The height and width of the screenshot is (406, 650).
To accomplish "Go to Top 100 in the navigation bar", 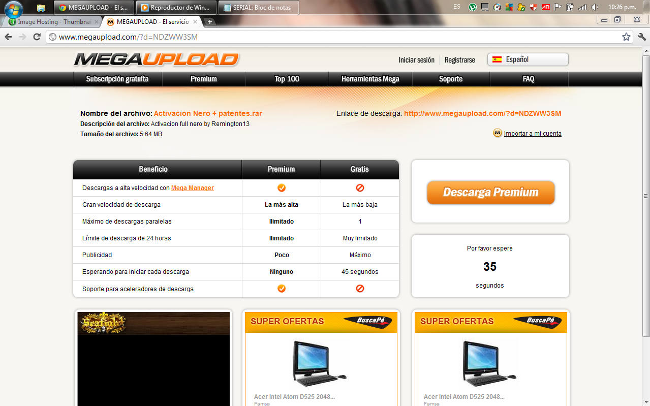I will pyautogui.click(x=287, y=79).
